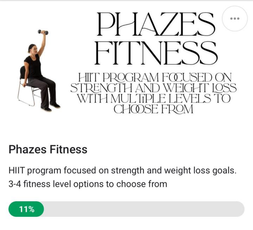
Task: Click the "11%" progress label
Action: tap(27, 209)
